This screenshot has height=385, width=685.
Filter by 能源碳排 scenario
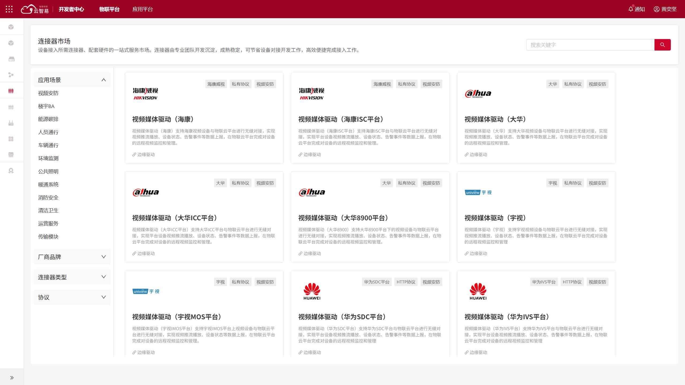(x=48, y=119)
